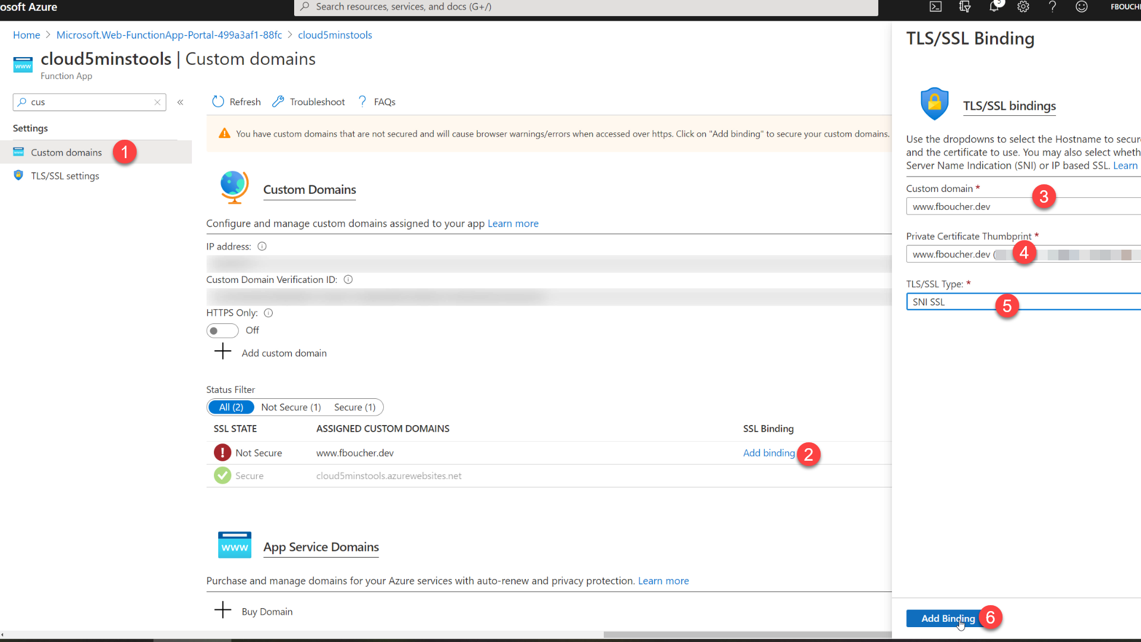
Task: Click the help question mark icon
Action: tap(1052, 7)
